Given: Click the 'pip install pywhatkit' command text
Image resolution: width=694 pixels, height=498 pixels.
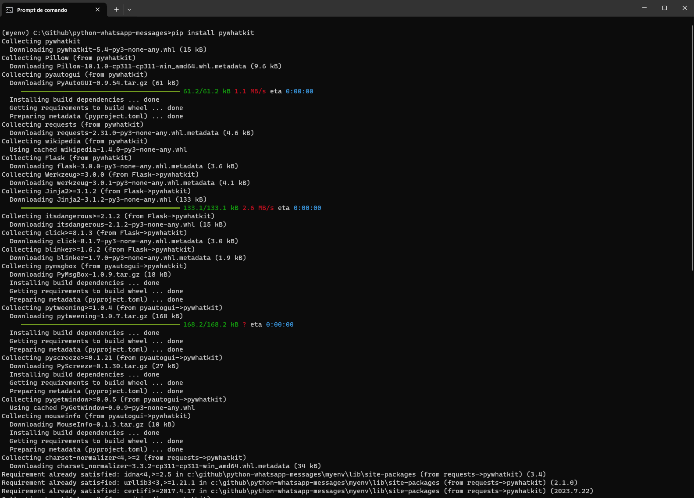Looking at the screenshot, I should [213, 33].
